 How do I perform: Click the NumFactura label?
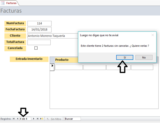15,24
